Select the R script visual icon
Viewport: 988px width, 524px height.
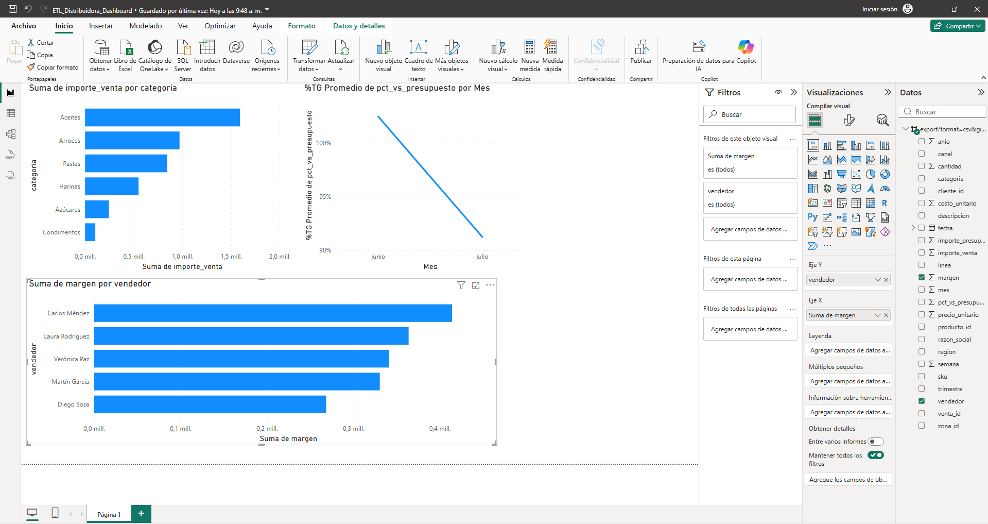click(x=885, y=203)
